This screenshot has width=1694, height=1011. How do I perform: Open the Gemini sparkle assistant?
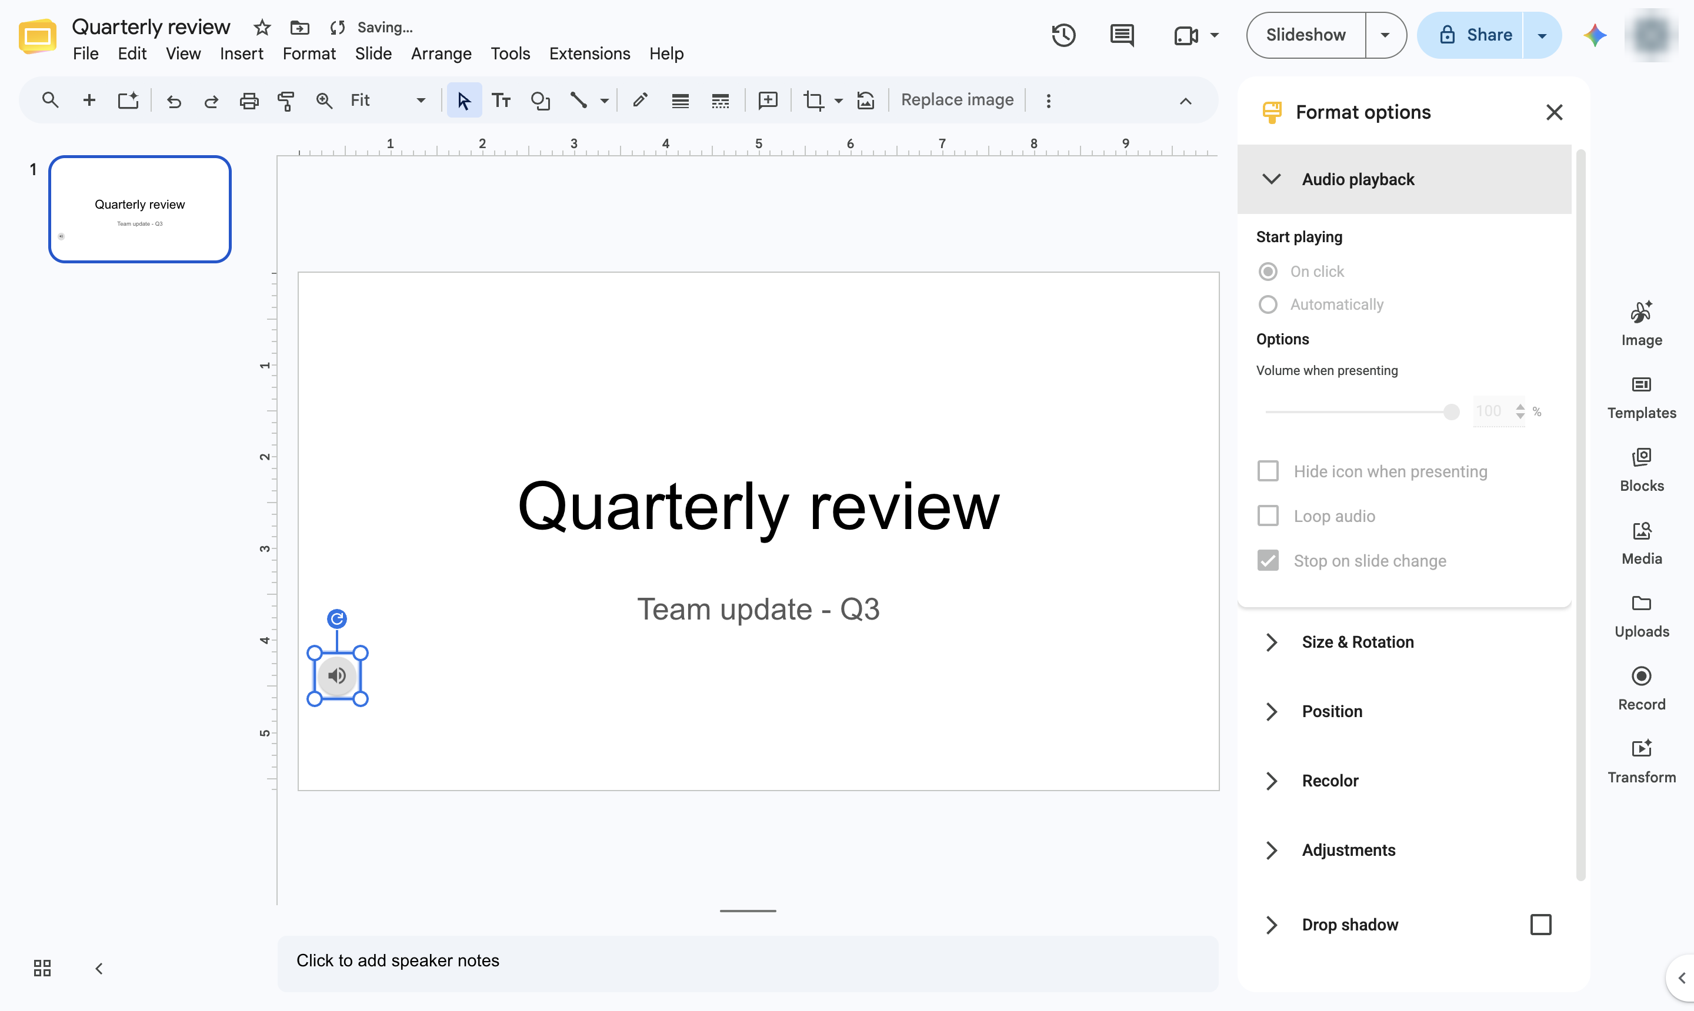point(1595,35)
